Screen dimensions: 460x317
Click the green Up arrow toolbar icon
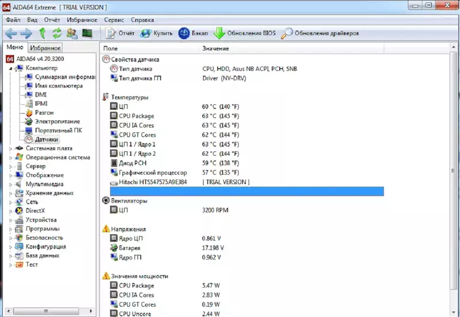pos(43,33)
